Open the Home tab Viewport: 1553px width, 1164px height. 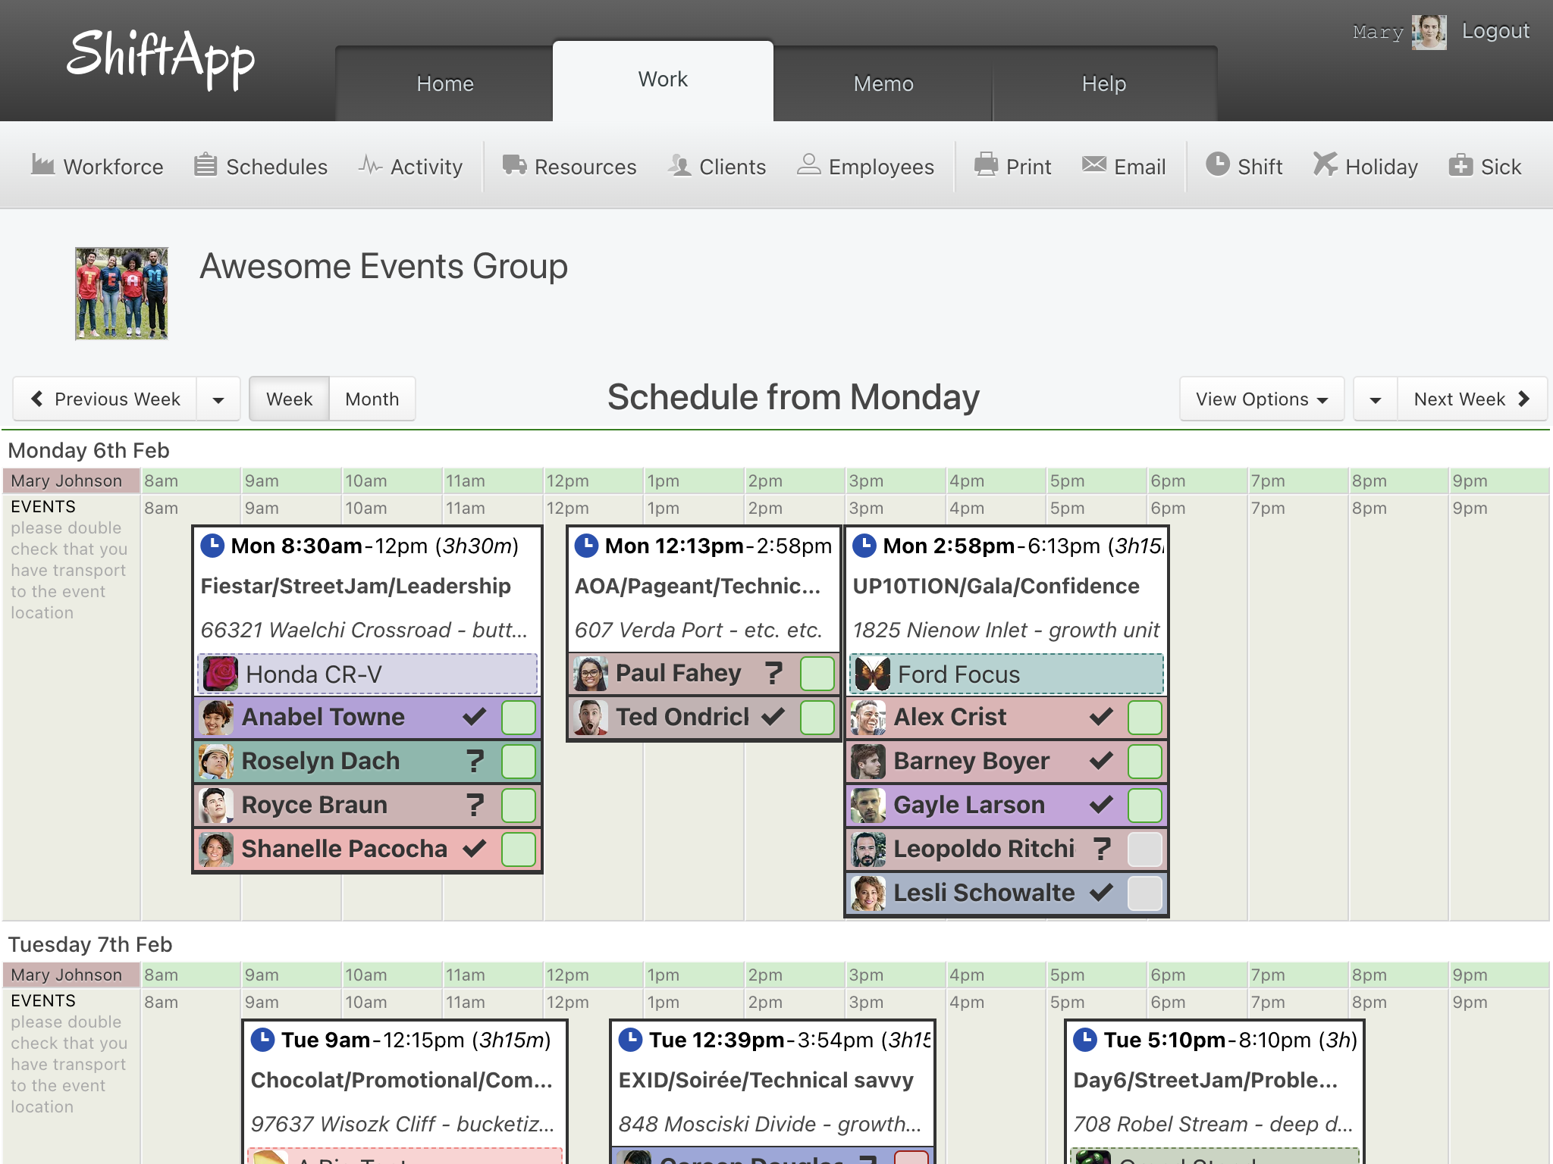[445, 83]
